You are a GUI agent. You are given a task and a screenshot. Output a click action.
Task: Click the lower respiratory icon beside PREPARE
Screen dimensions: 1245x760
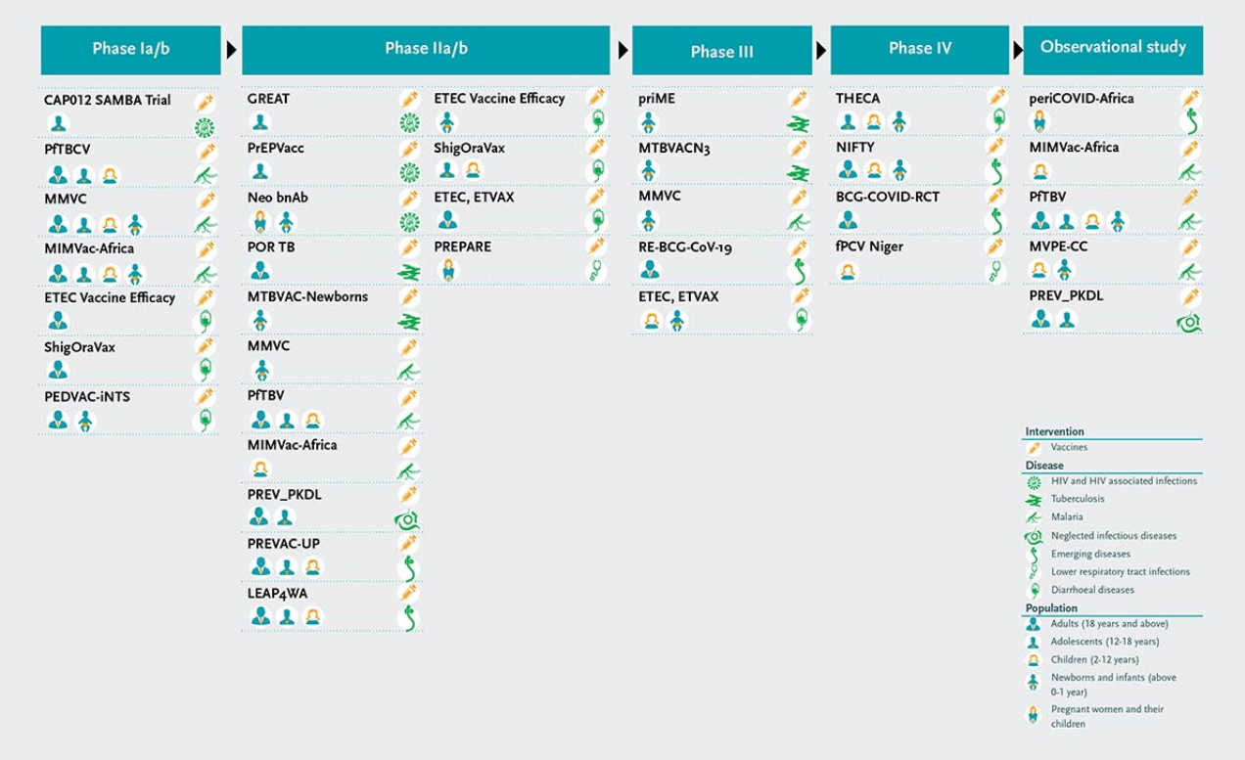point(596,272)
